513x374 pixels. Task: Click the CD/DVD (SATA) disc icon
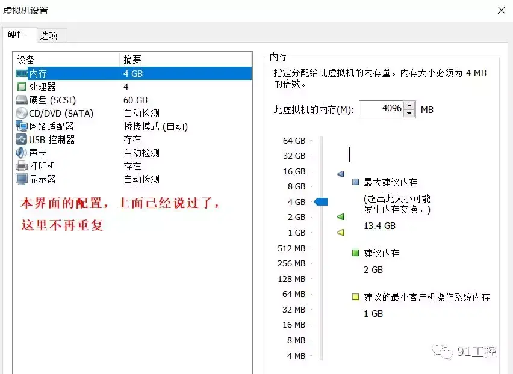coord(22,113)
